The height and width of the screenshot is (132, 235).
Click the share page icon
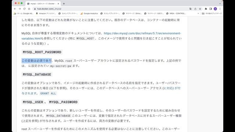tap(195, 9)
